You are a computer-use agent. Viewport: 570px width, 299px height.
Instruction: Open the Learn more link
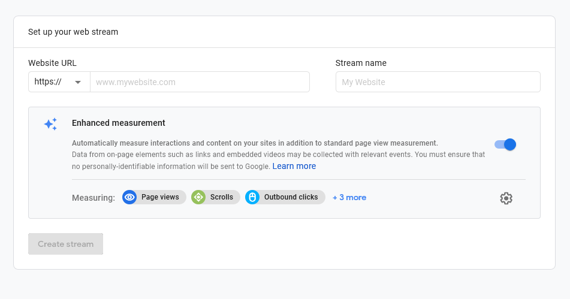pyautogui.click(x=294, y=166)
